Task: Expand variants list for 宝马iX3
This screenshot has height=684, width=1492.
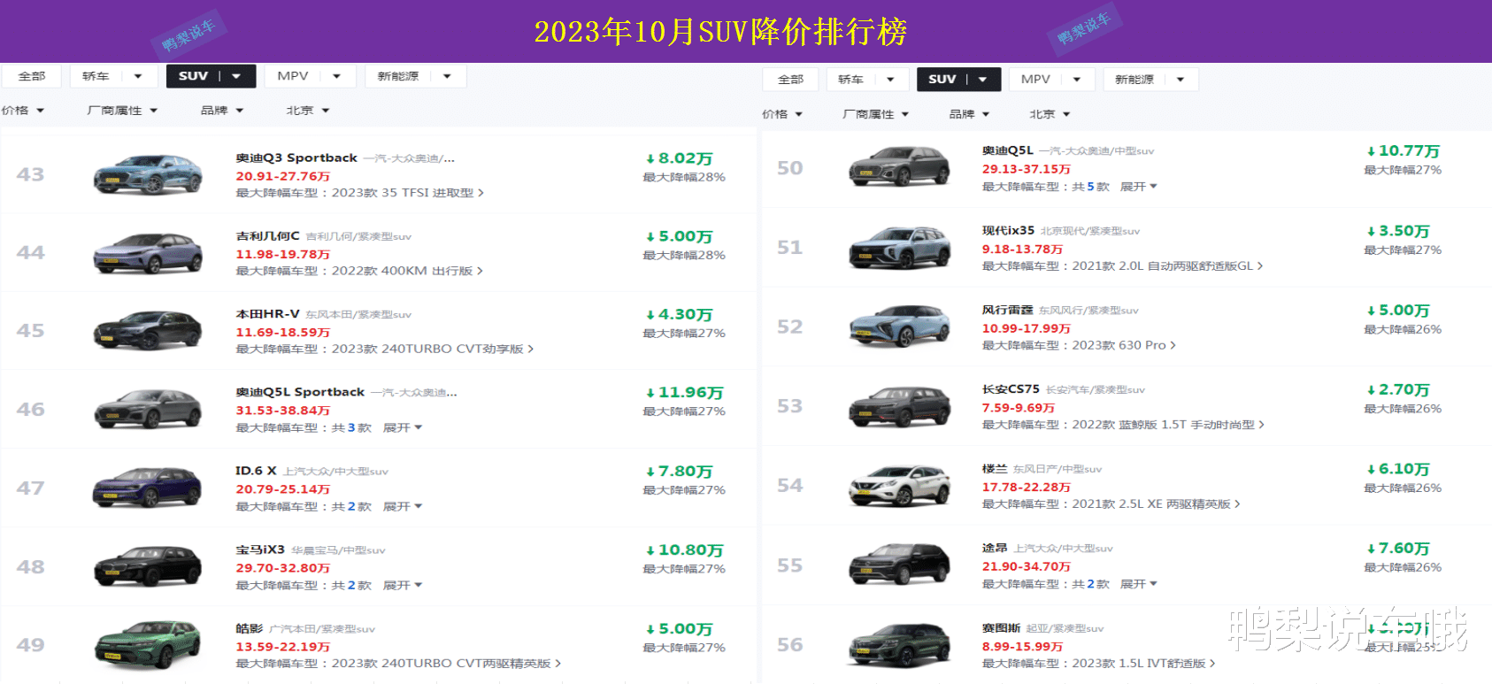Action: coord(402,585)
